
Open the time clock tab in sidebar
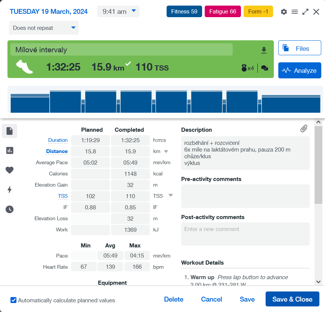click(x=9, y=209)
